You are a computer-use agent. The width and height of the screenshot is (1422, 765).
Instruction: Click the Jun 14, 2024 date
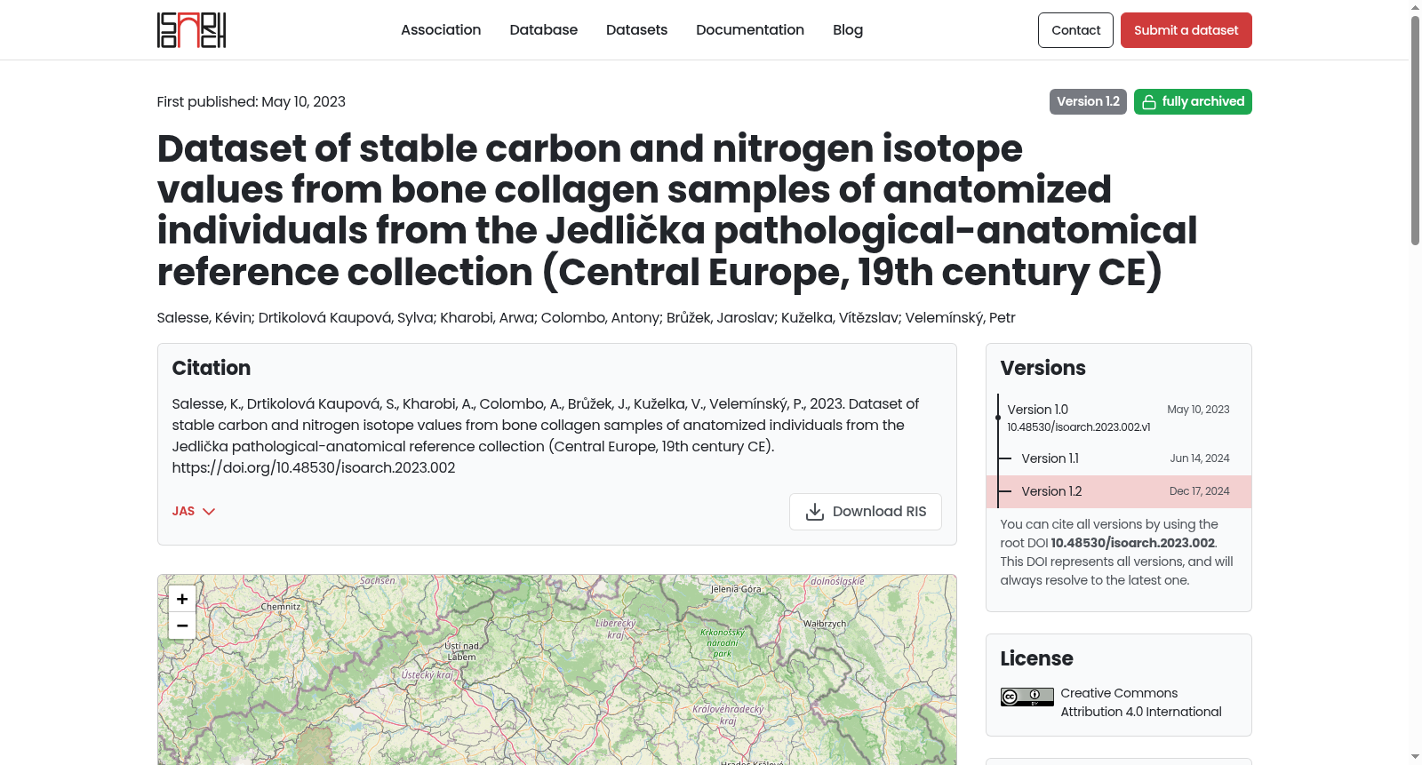(1200, 458)
